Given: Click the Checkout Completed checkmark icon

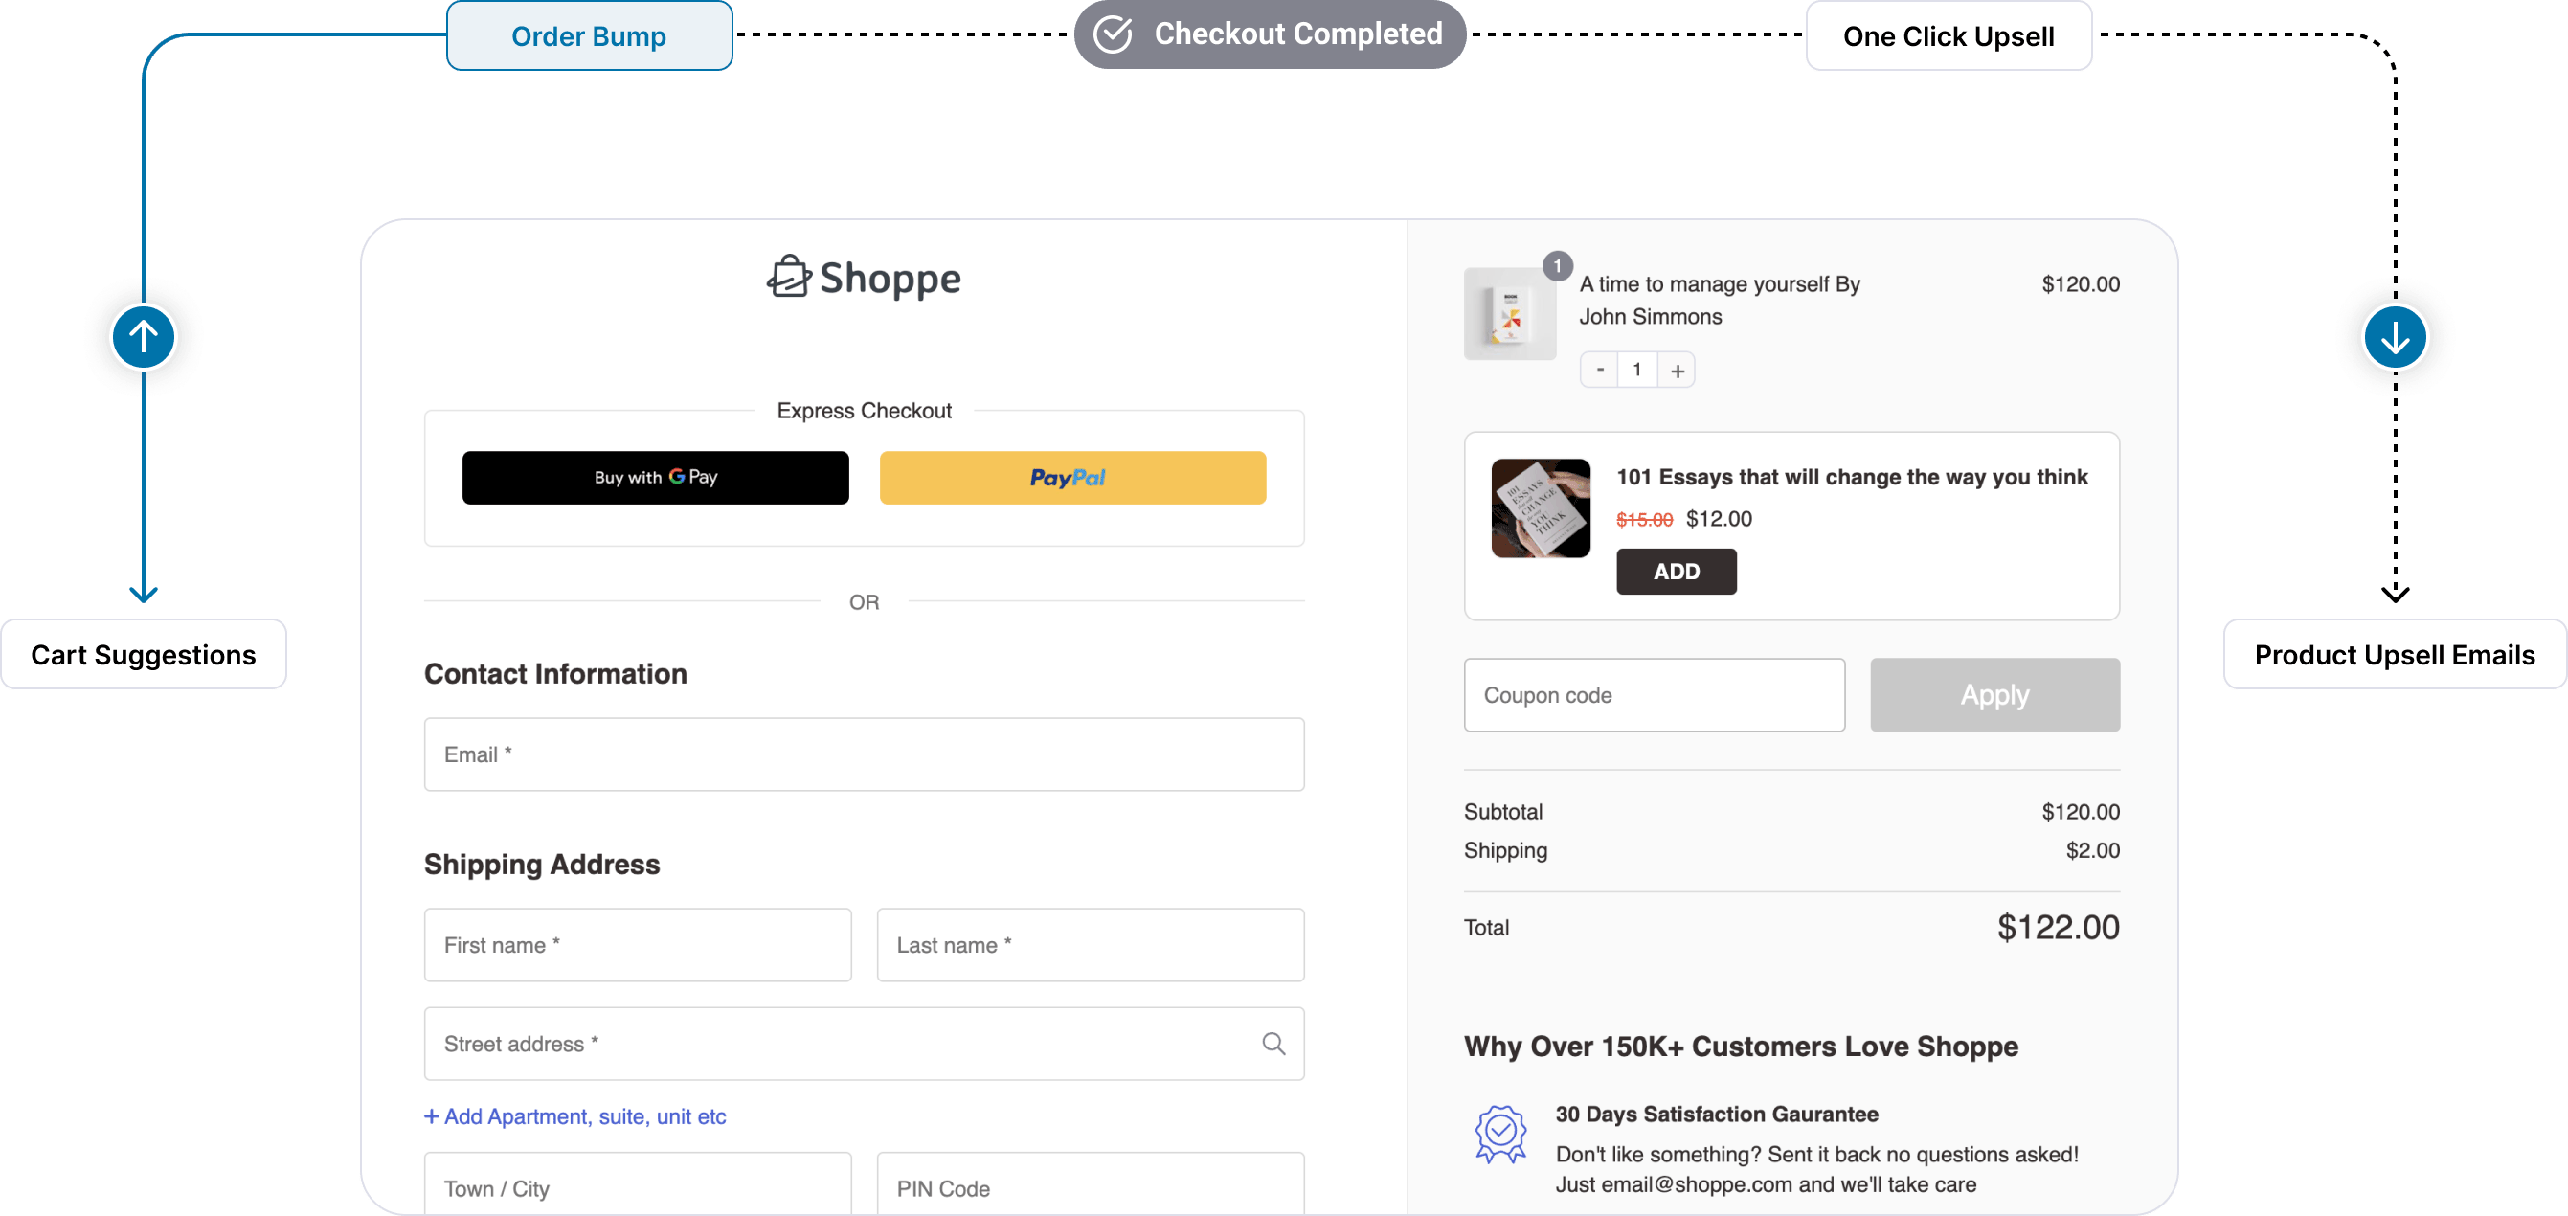Looking at the screenshot, I should point(1113,34).
